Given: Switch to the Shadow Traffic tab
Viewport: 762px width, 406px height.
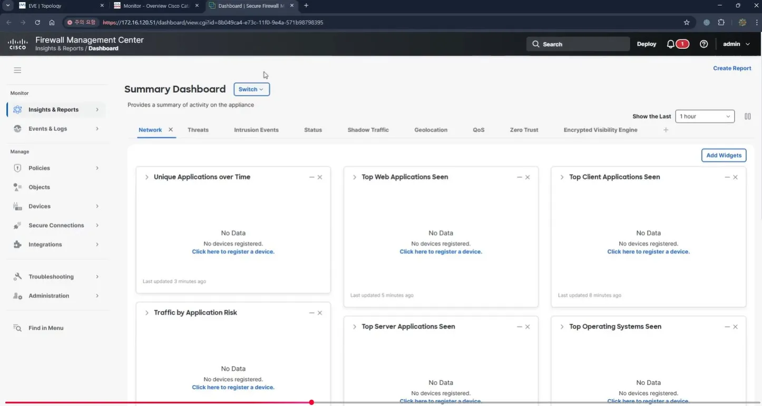Looking at the screenshot, I should pyautogui.click(x=368, y=130).
